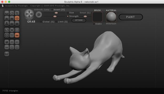The height and width of the screenshot is (94, 164).
Task: Click the Import OBJ icon
Action: pyautogui.click(x=12, y=42)
